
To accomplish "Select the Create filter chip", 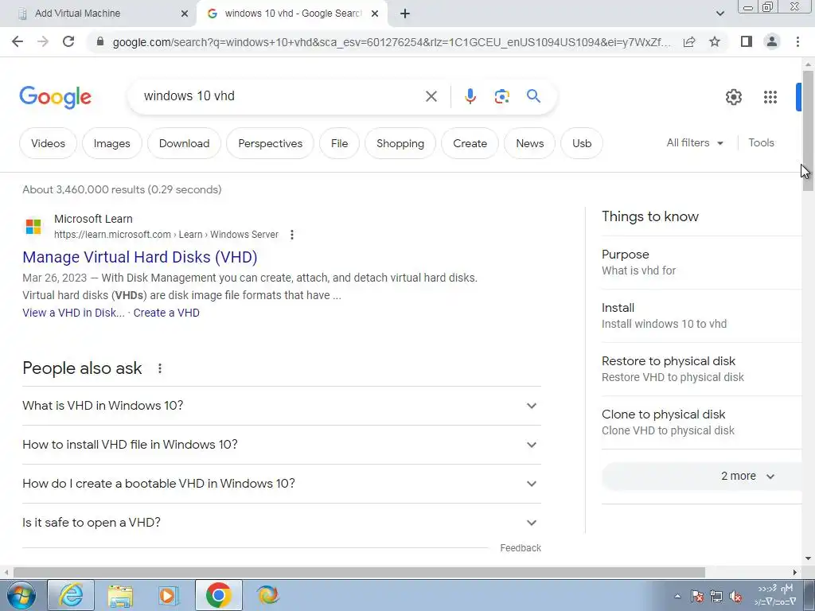I will tap(470, 143).
